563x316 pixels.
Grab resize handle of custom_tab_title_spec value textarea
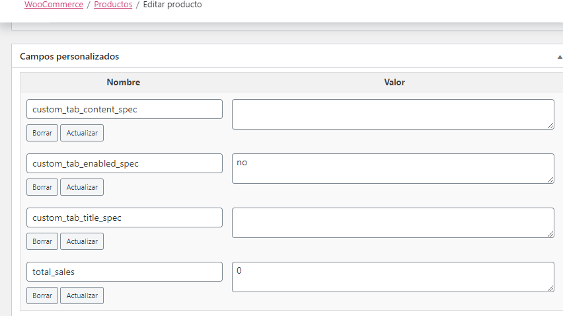(x=550, y=234)
